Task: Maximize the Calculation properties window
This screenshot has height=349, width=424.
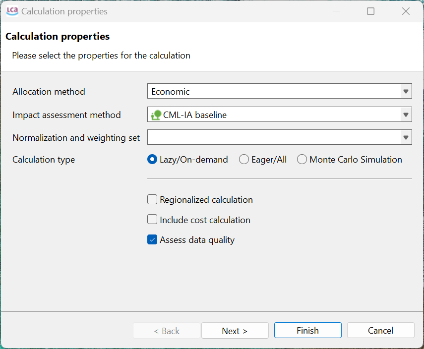Action: (370, 11)
